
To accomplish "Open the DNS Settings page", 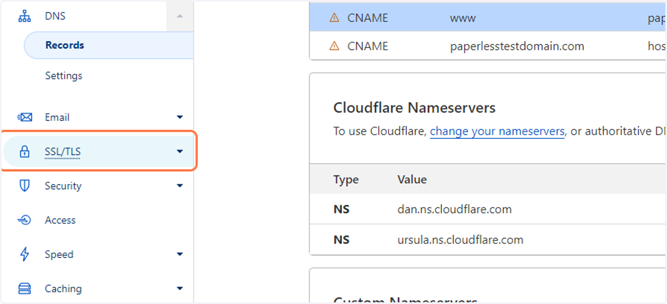I will pyautogui.click(x=64, y=75).
